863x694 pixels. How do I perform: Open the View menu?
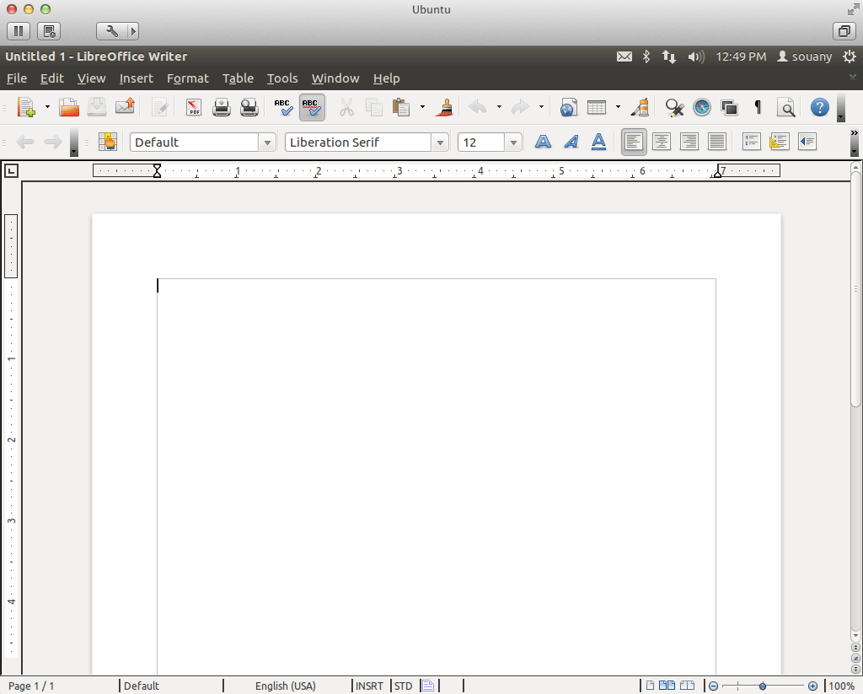click(x=91, y=78)
